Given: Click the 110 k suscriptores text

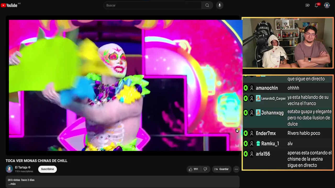Looking at the screenshot, I should coord(24,171).
